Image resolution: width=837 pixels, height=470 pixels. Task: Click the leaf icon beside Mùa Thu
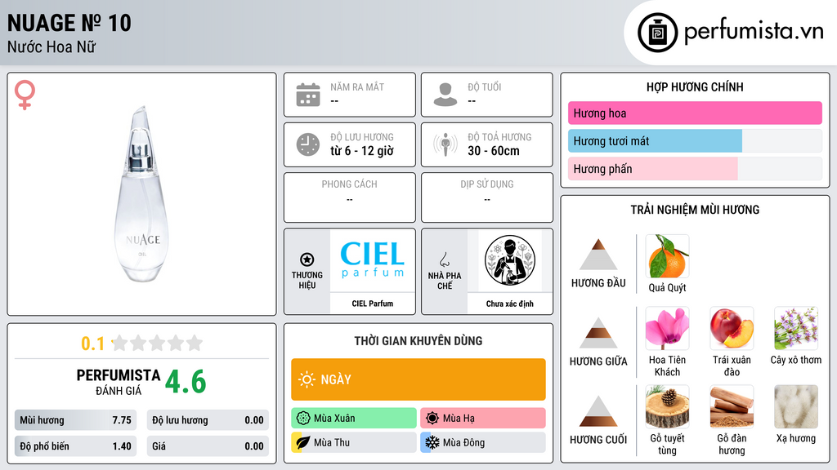click(x=303, y=442)
